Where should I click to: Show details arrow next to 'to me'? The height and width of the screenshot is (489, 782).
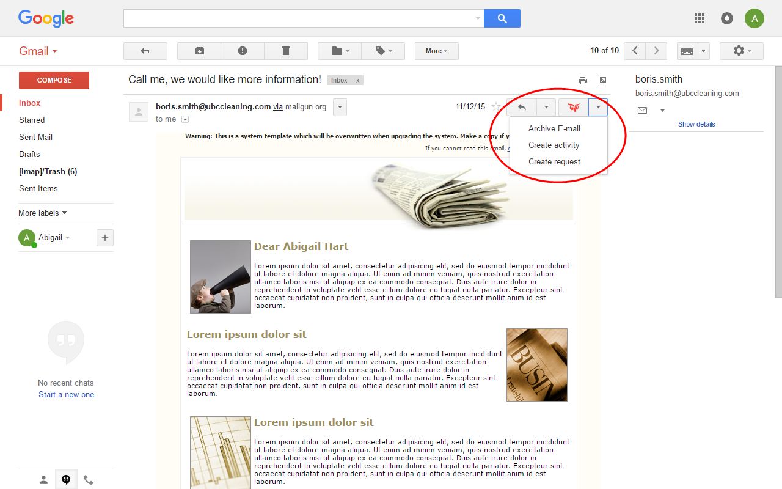click(x=185, y=119)
